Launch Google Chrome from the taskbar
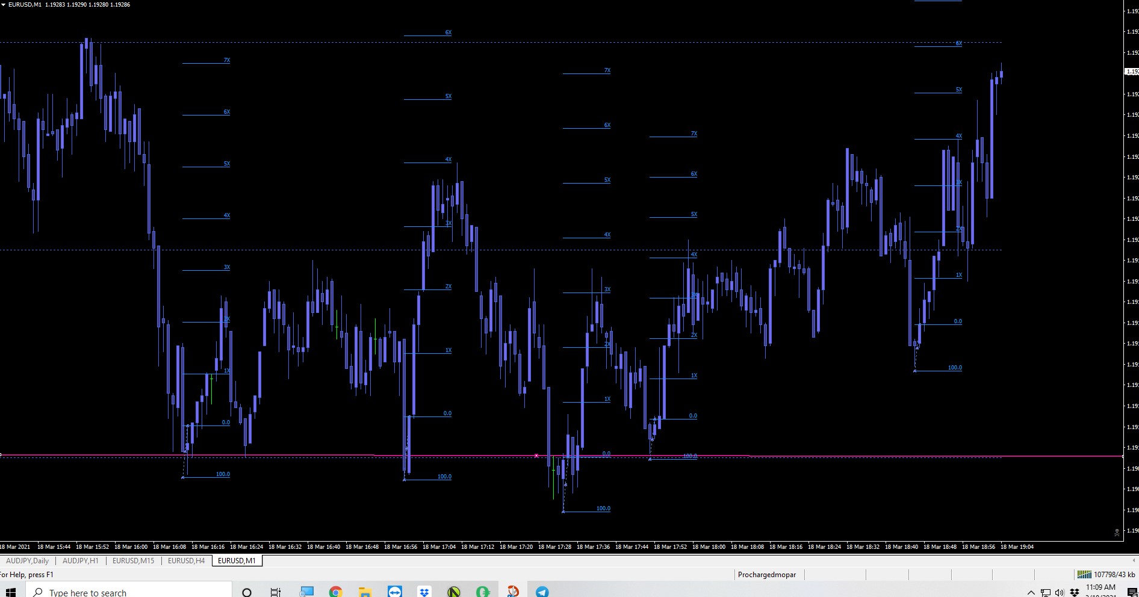The width and height of the screenshot is (1139, 597). pyautogui.click(x=335, y=592)
